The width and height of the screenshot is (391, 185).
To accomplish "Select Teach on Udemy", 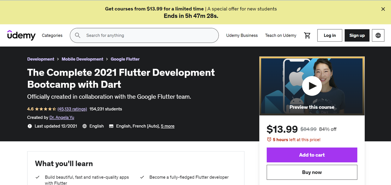I will (280, 35).
